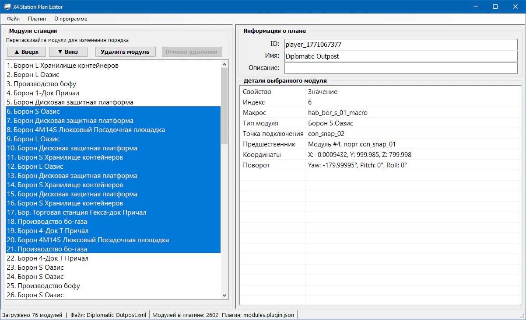This screenshot has height=320, width=526.
Task: Click the module list scrollbar thumb
Action: click(x=224, y=106)
